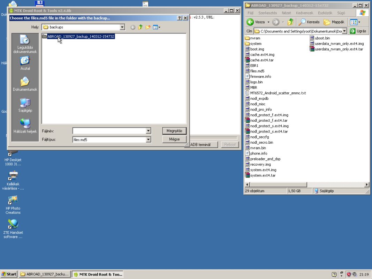The image size is (372, 279).
Task: Click the forward arrow icon in Explorer
Action: click(276, 22)
